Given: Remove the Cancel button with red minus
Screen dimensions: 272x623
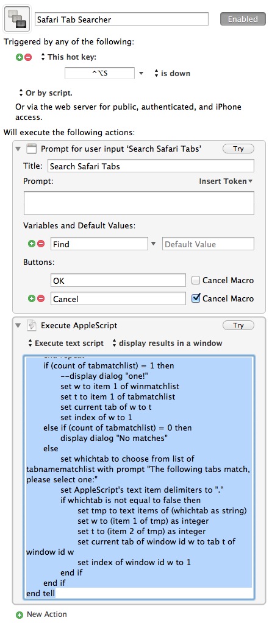Looking at the screenshot, I should pos(41,299).
